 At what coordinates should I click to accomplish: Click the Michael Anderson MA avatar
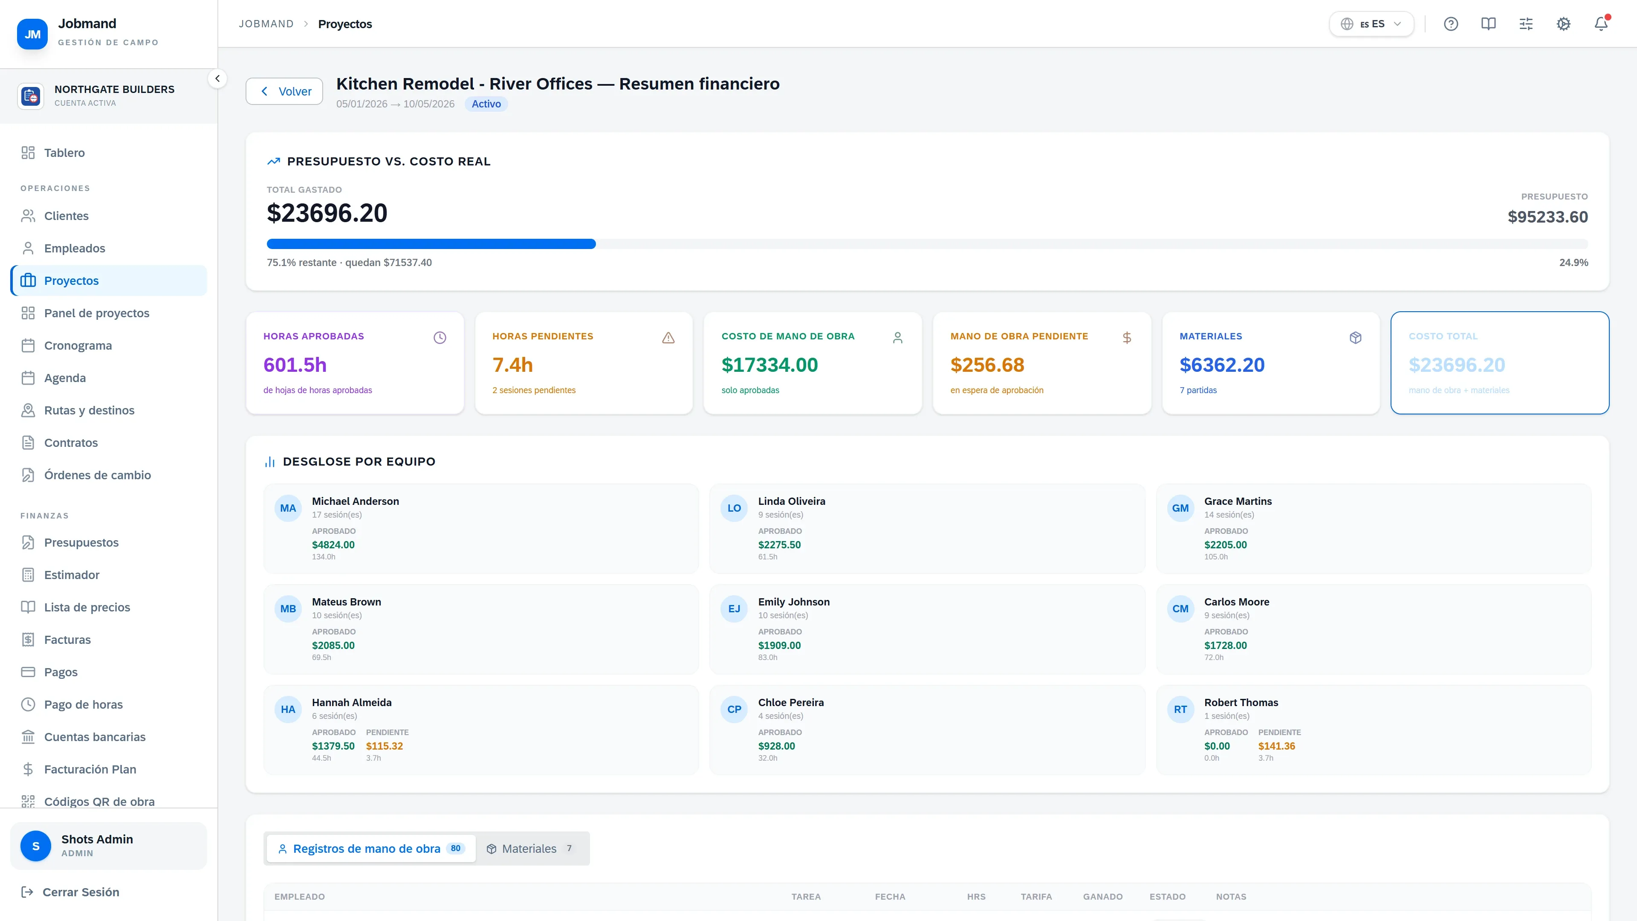[288, 509]
